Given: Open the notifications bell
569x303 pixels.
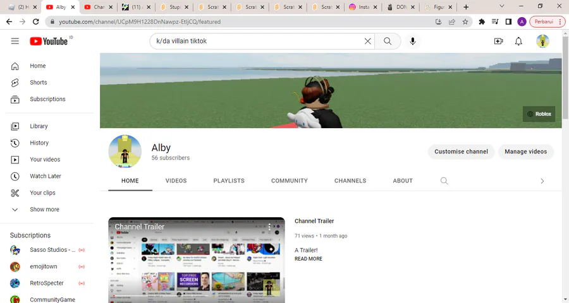Looking at the screenshot, I should pos(518,41).
